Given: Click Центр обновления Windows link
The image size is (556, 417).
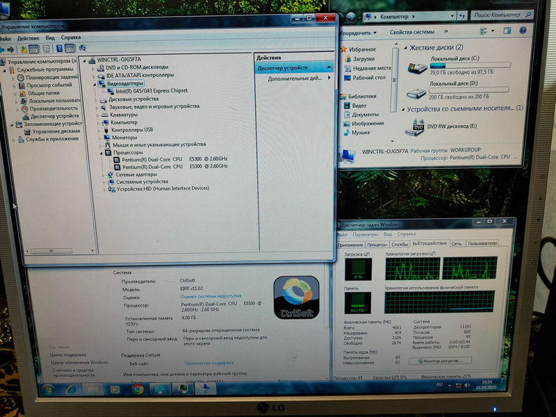Looking at the screenshot, I should click(x=79, y=362).
